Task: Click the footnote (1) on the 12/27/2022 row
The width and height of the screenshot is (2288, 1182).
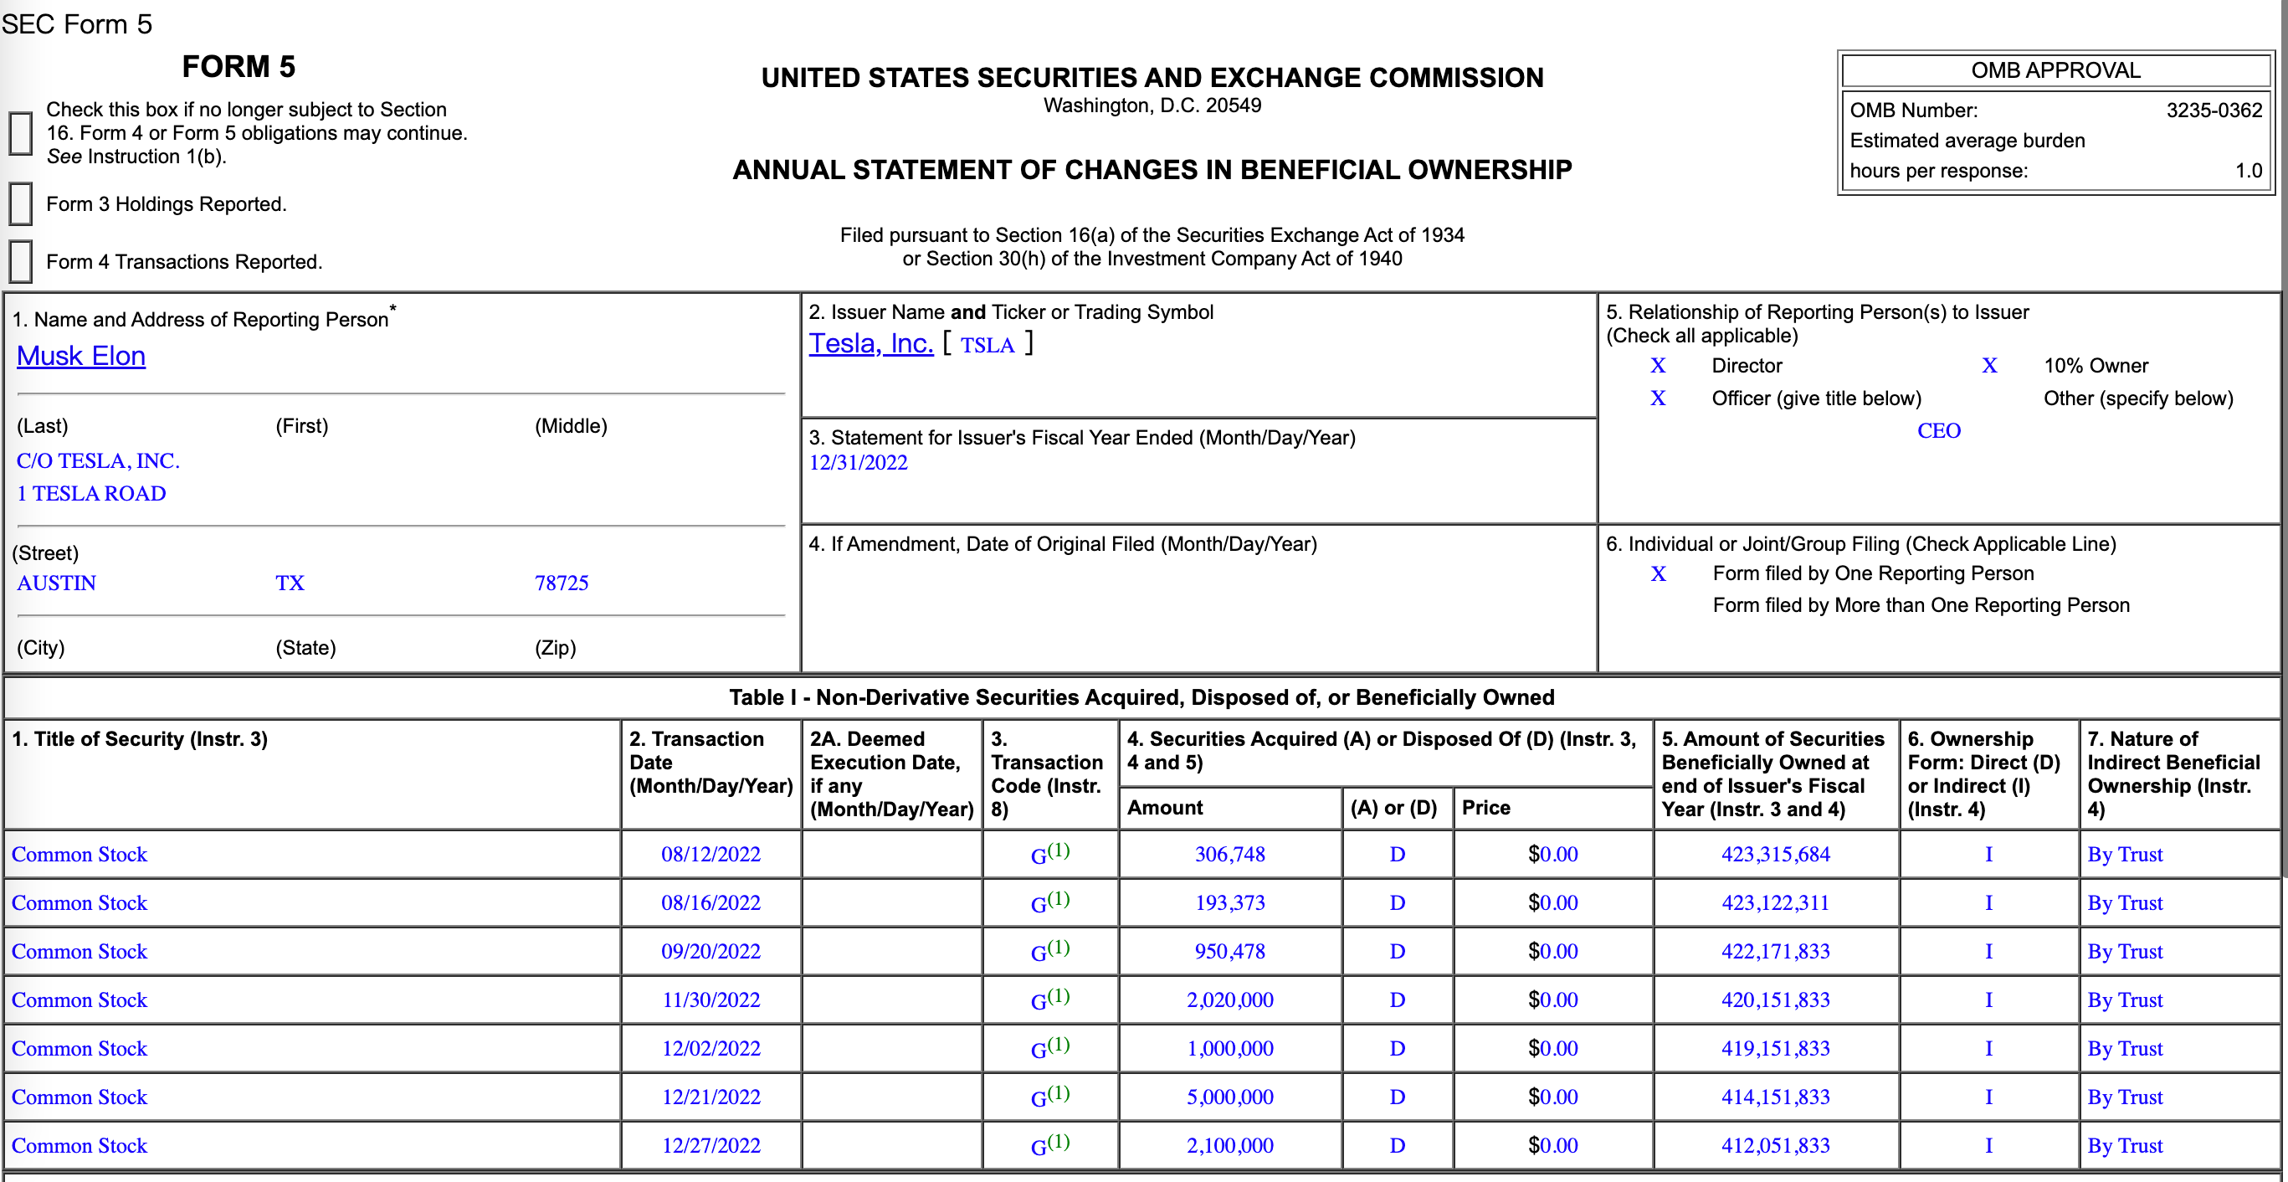Action: point(1058,1141)
